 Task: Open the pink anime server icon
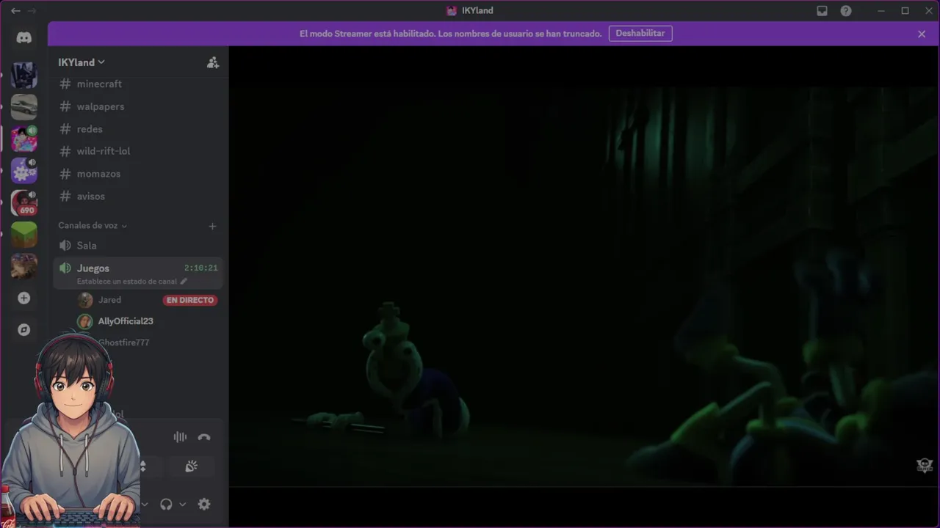(x=24, y=139)
